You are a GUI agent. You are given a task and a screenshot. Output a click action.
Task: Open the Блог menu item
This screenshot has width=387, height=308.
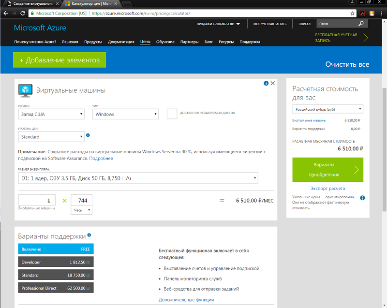pyautogui.click(x=208, y=42)
